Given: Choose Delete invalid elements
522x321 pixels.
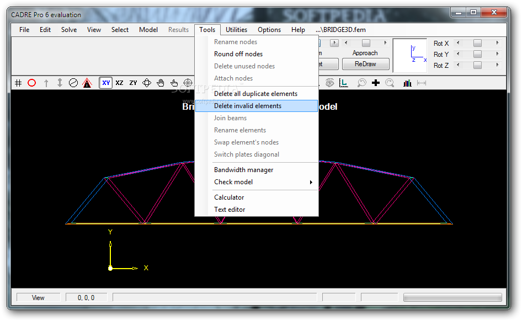Looking at the screenshot, I should pos(257,106).
